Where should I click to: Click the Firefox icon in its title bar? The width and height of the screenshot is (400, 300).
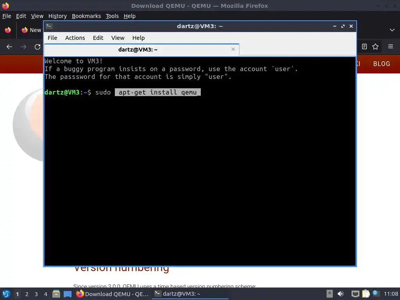[x=5, y=5]
